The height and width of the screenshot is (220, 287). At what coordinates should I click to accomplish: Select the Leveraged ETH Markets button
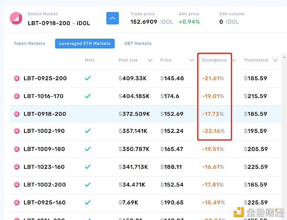coord(85,44)
